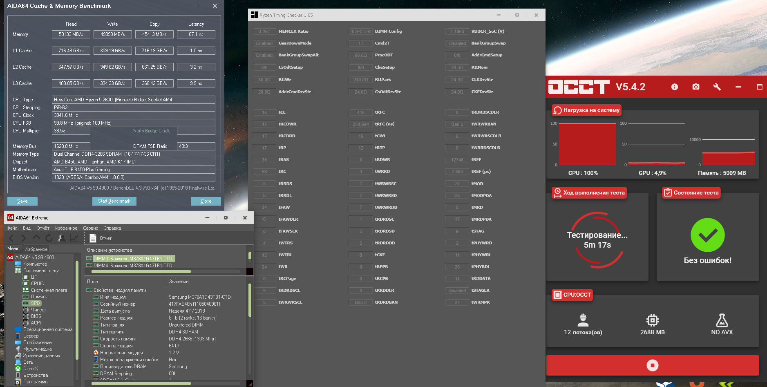This screenshot has width=767, height=387.
Task: Open the Справка menu in AIDA64
Action: tap(112, 228)
